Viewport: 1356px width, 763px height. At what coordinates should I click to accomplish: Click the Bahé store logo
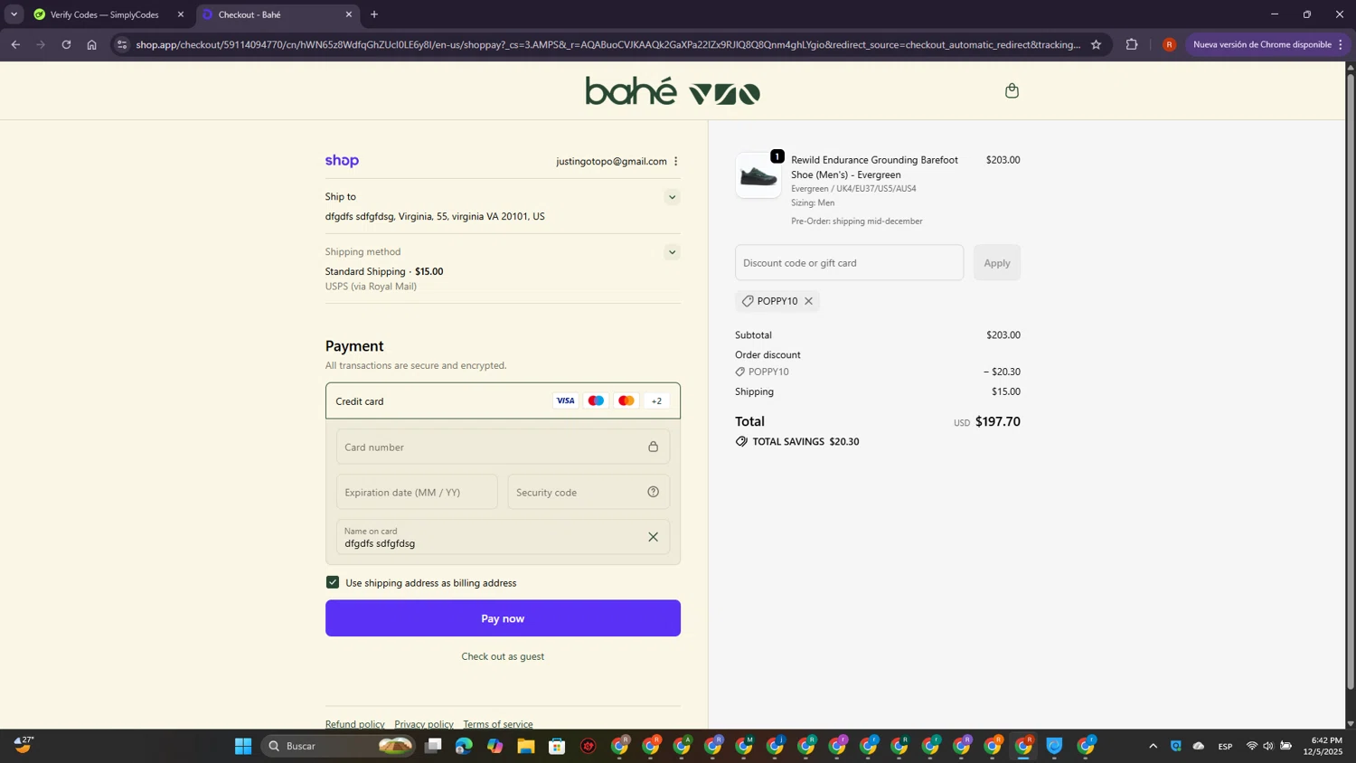coord(673,91)
